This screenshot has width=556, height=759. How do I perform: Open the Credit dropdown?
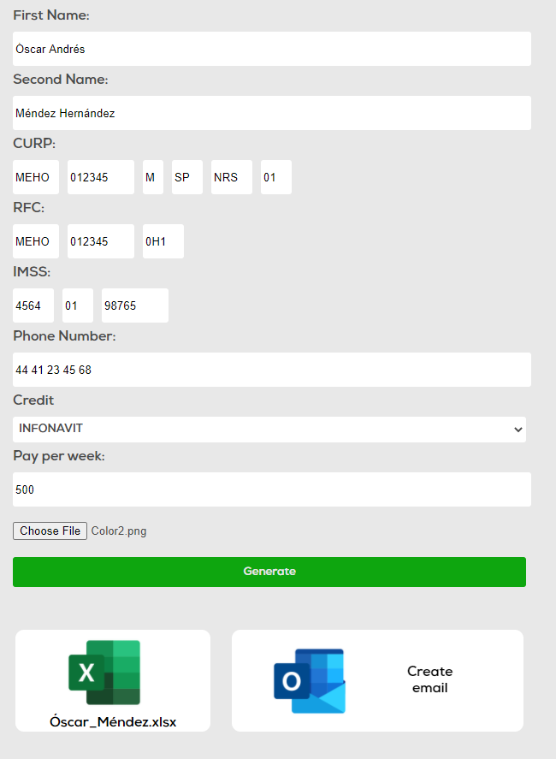point(270,430)
